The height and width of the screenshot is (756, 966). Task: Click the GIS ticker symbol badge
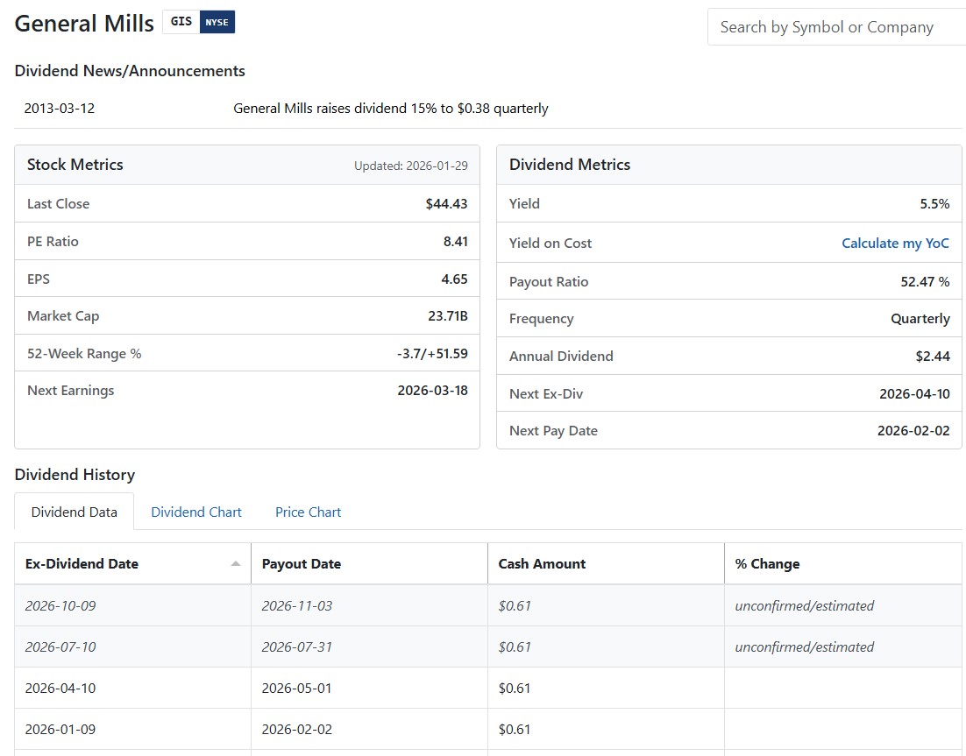tap(181, 23)
